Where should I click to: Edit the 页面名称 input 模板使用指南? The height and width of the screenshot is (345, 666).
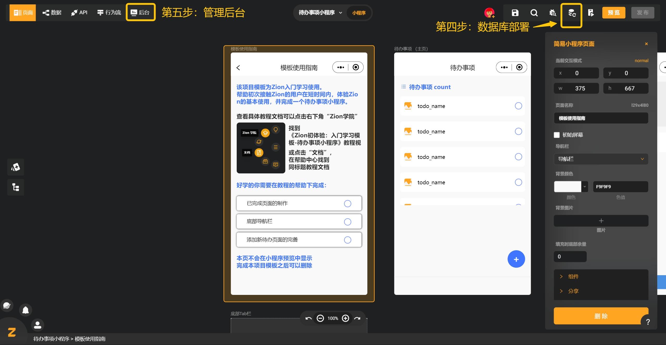coord(601,118)
